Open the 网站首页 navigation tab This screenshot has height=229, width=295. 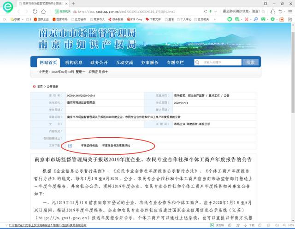click(x=48, y=62)
